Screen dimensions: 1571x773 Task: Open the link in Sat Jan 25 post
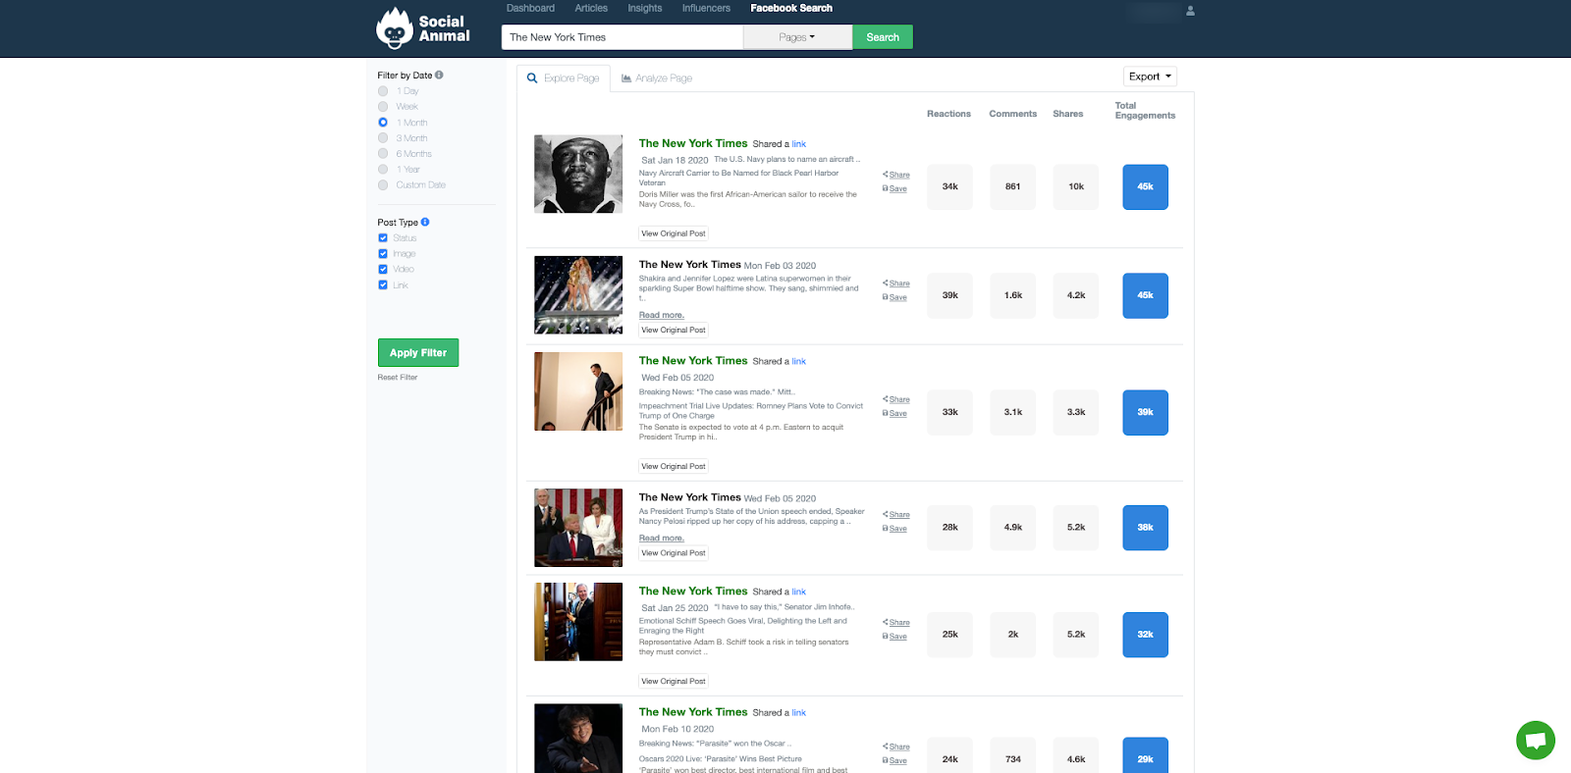point(799,593)
